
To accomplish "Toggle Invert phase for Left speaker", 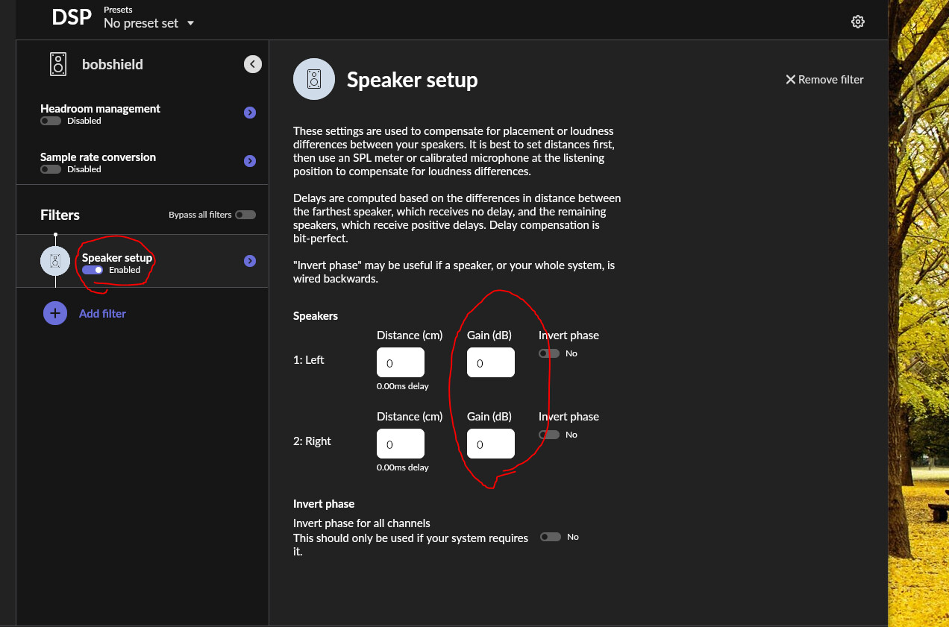I will [x=549, y=353].
